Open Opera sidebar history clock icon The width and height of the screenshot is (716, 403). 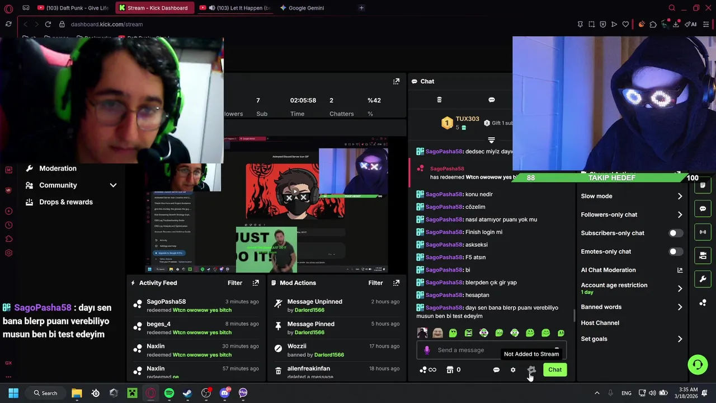tap(8, 225)
